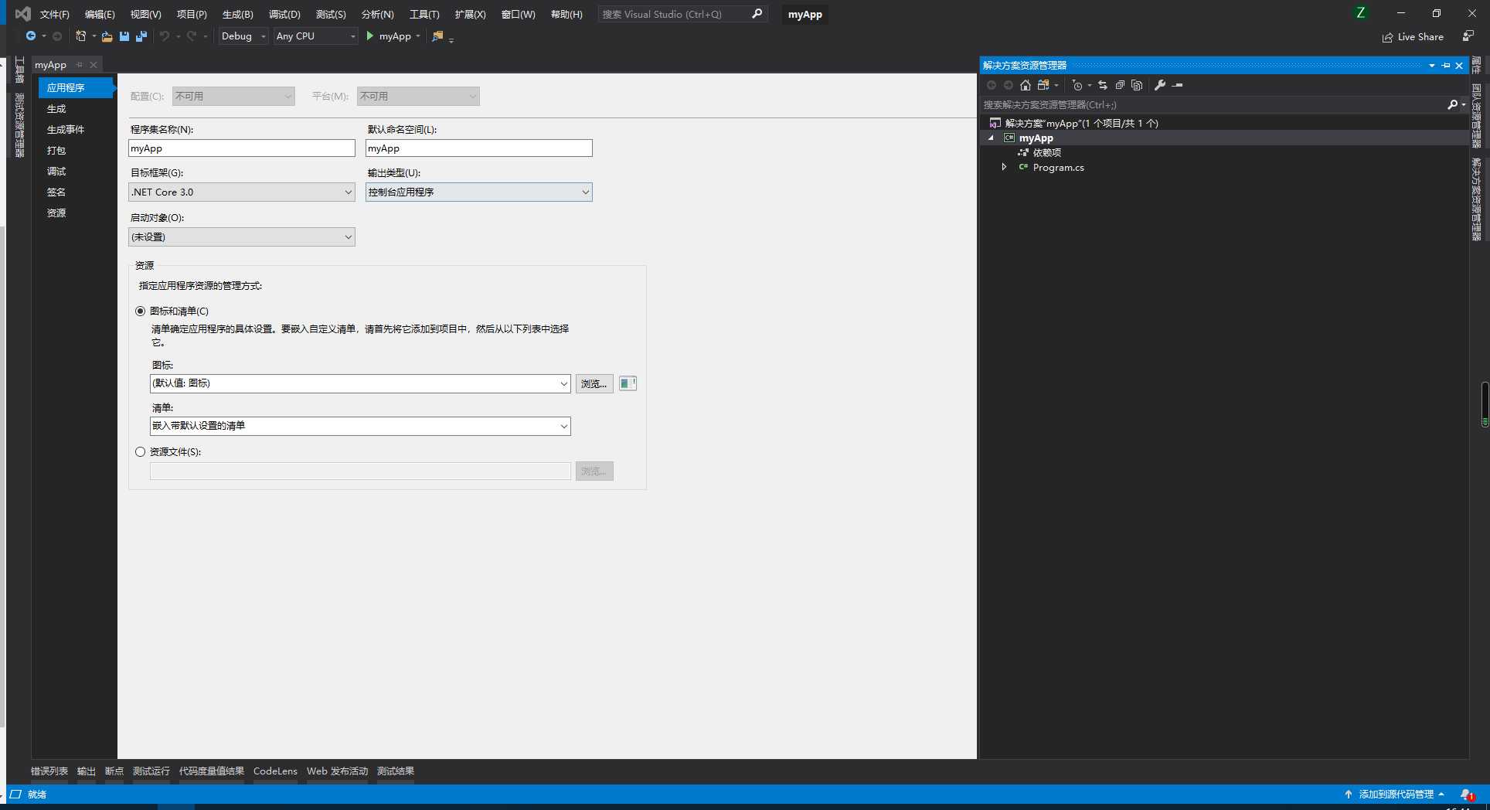Open the CodeLens bottom tab
1490x810 pixels.
coord(275,771)
